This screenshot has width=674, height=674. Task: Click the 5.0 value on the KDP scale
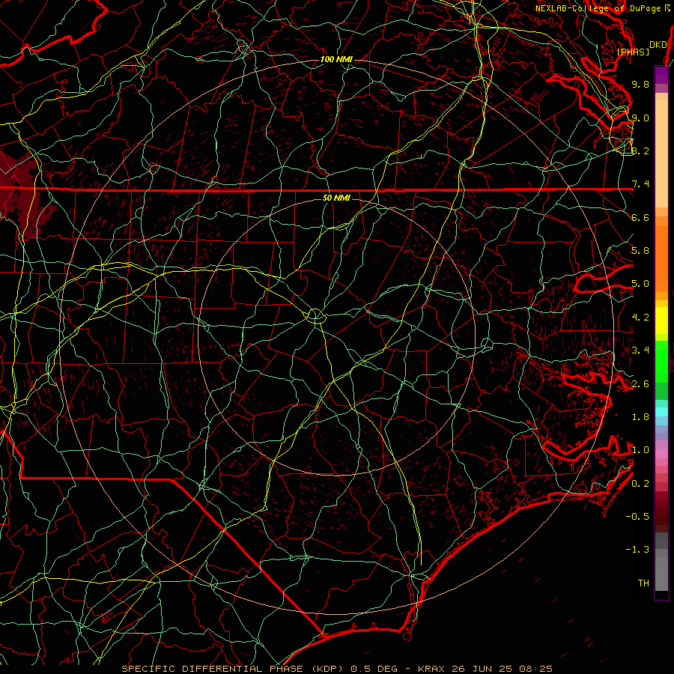coord(640,284)
